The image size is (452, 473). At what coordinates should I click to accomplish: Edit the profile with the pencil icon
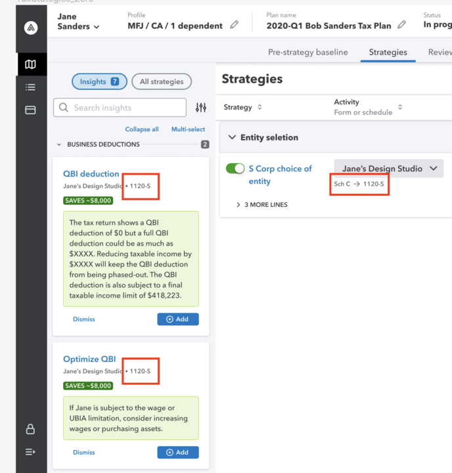[x=235, y=26]
